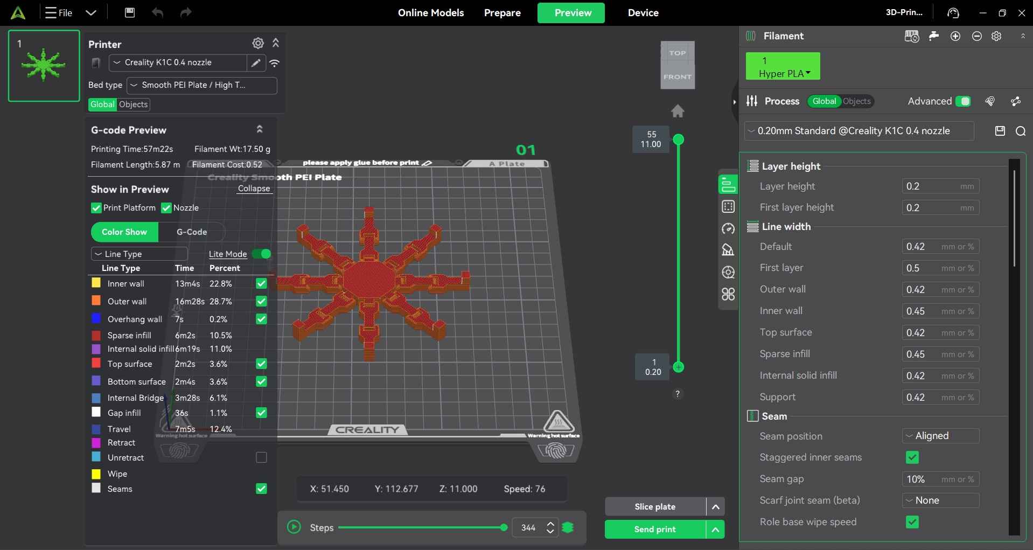Open the 0.20mm Standard process preset dropdown
Viewport: 1033px width, 550px height.
click(860, 131)
